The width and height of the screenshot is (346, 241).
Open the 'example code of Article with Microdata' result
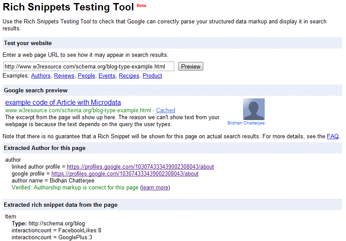click(63, 103)
